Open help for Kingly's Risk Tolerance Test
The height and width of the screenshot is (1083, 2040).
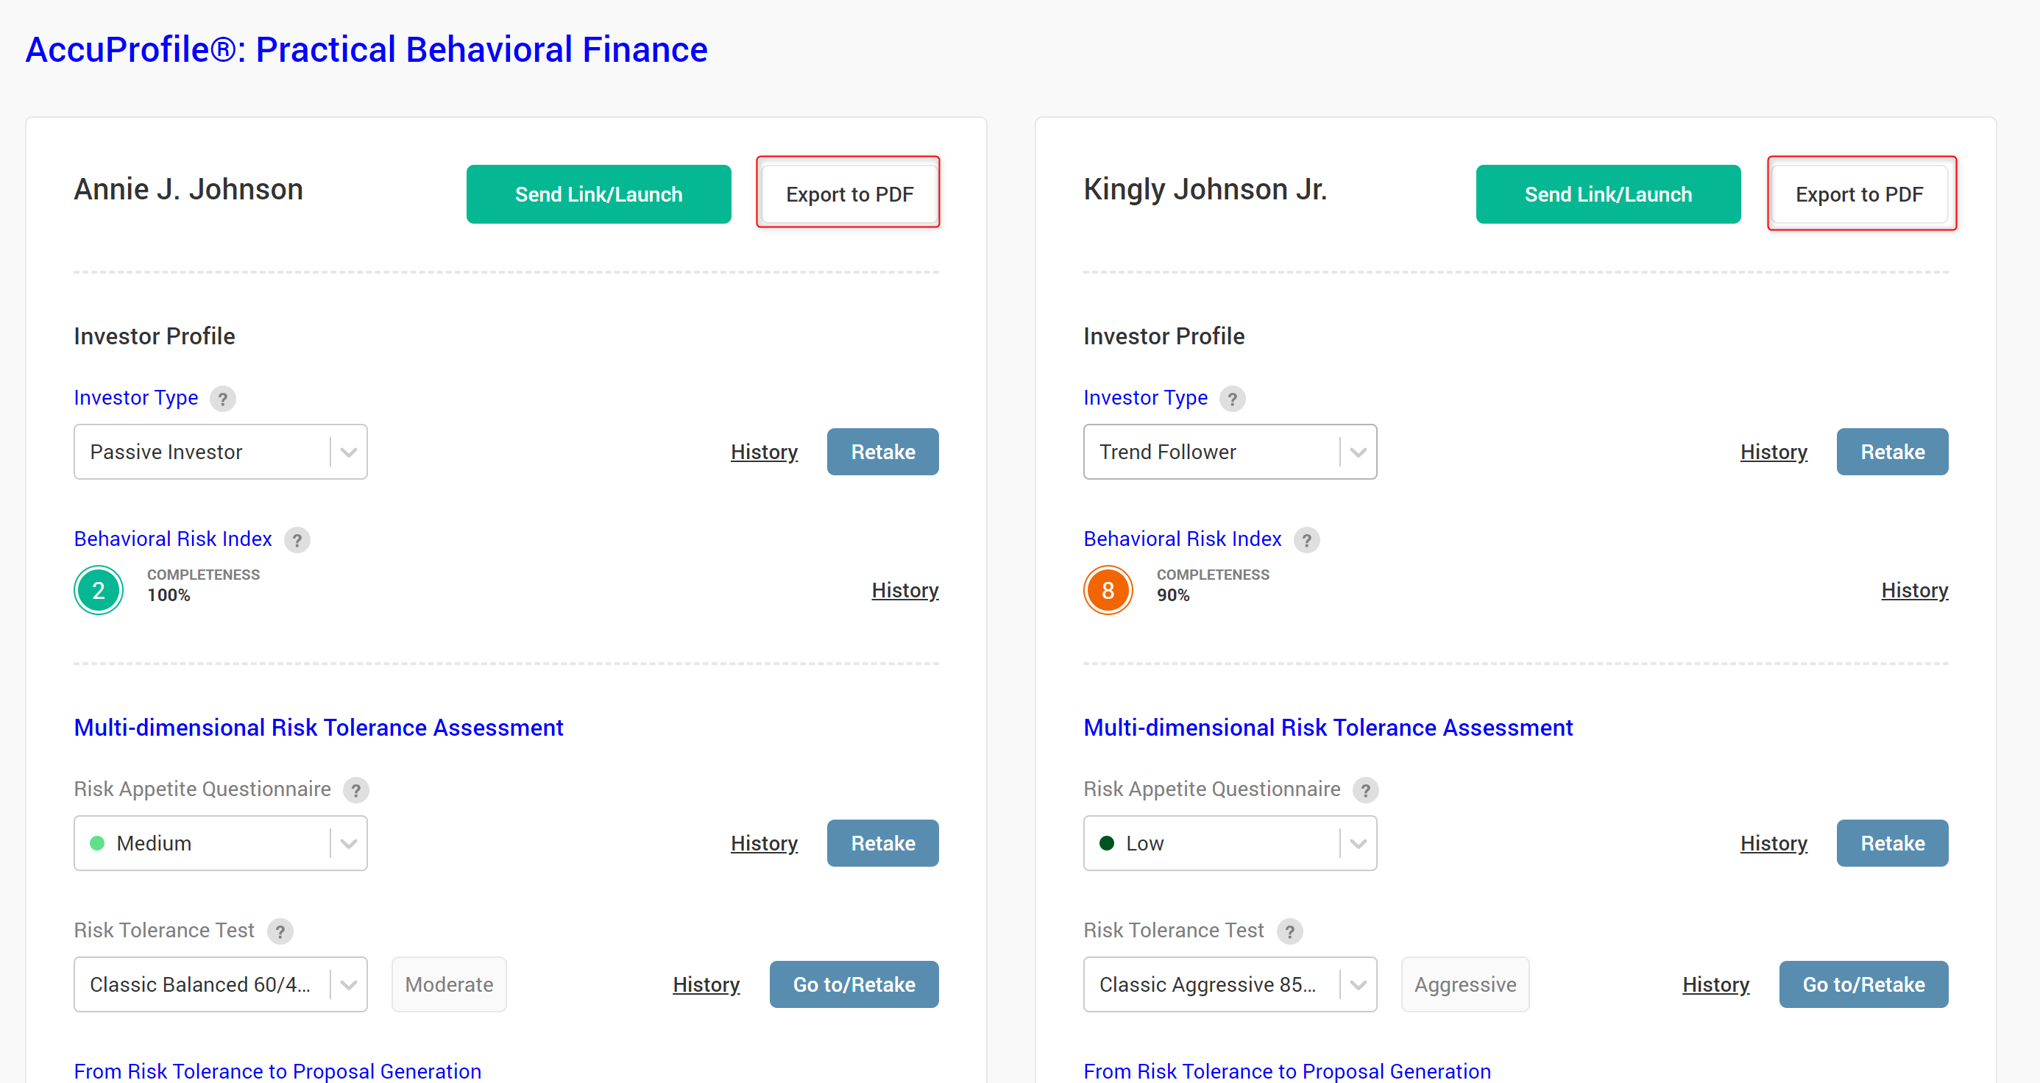1289,931
